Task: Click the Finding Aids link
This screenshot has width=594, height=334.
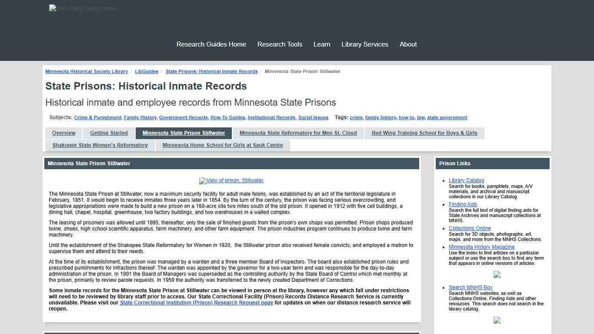Action: 463,204
